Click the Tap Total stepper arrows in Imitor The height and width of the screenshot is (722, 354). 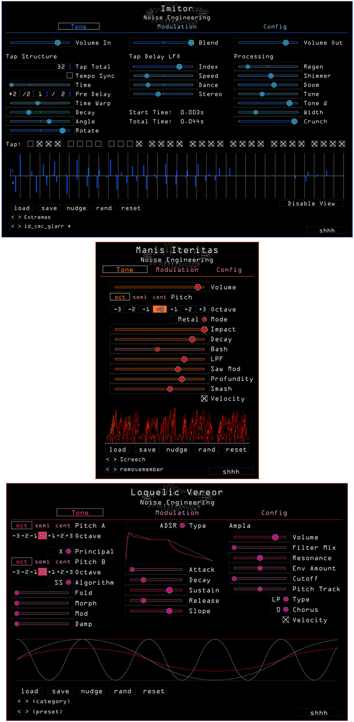(x=69, y=67)
